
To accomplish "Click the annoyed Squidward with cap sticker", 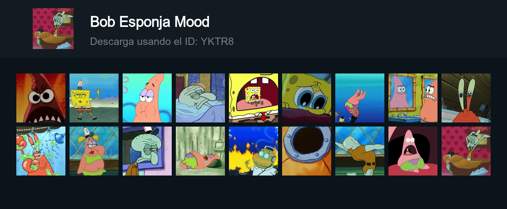I will tap(147, 151).
